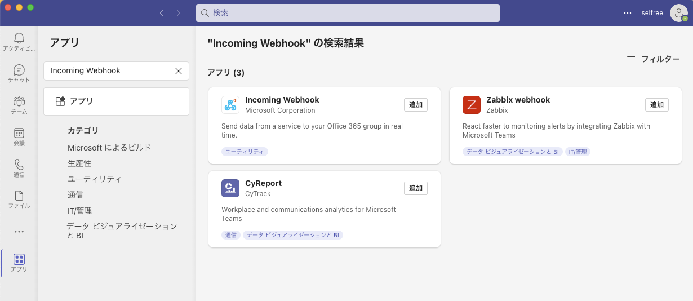Show more apps ellipsis in sidebar

[19, 231]
